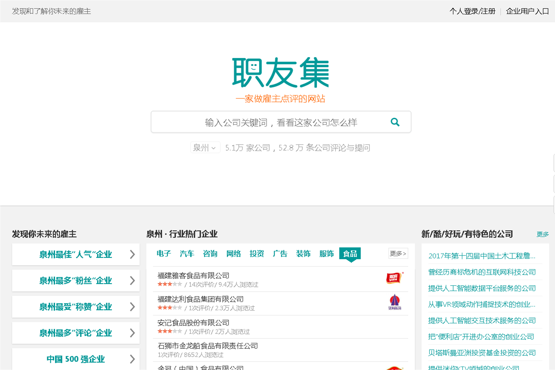The image size is (555, 370).
Task: Open 贝塔斯曼亚洲投资基金投资的公司 link
Action: (x=482, y=353)
